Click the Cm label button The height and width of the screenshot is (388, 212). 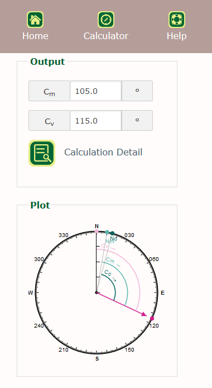coord(49,91)
